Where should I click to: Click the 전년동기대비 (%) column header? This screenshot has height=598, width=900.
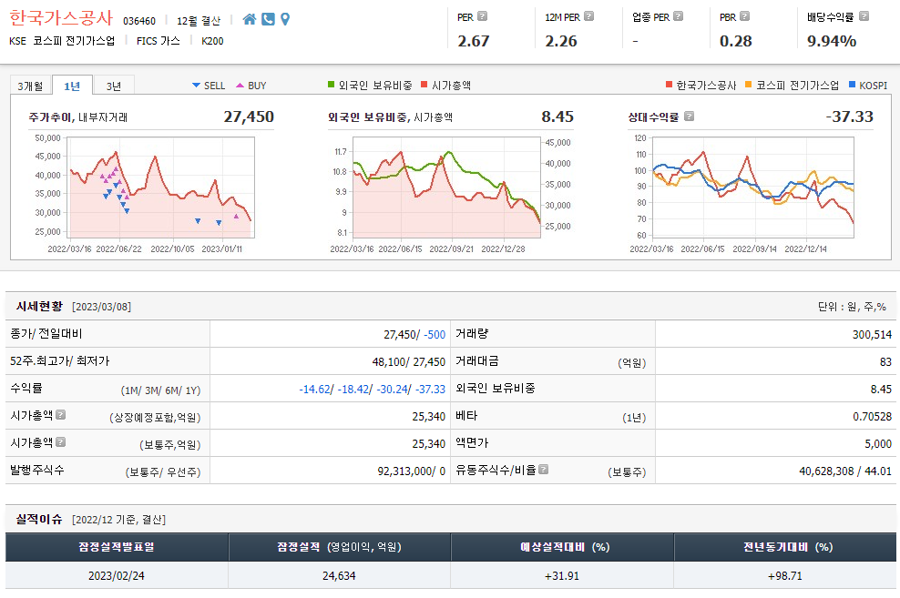tap(785, 547)
